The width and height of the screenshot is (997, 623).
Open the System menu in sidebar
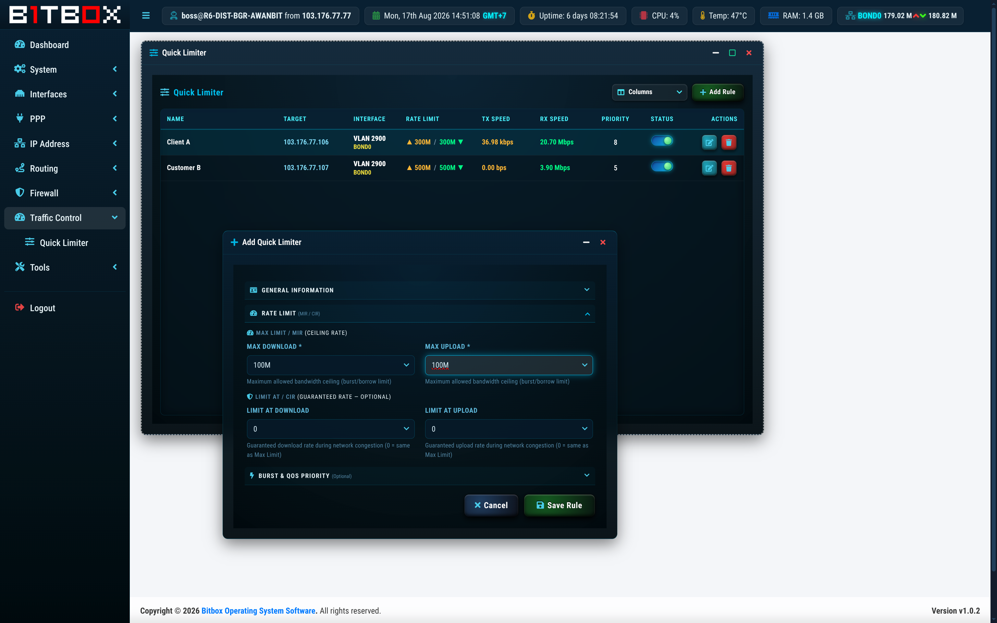tap(65, 69)
